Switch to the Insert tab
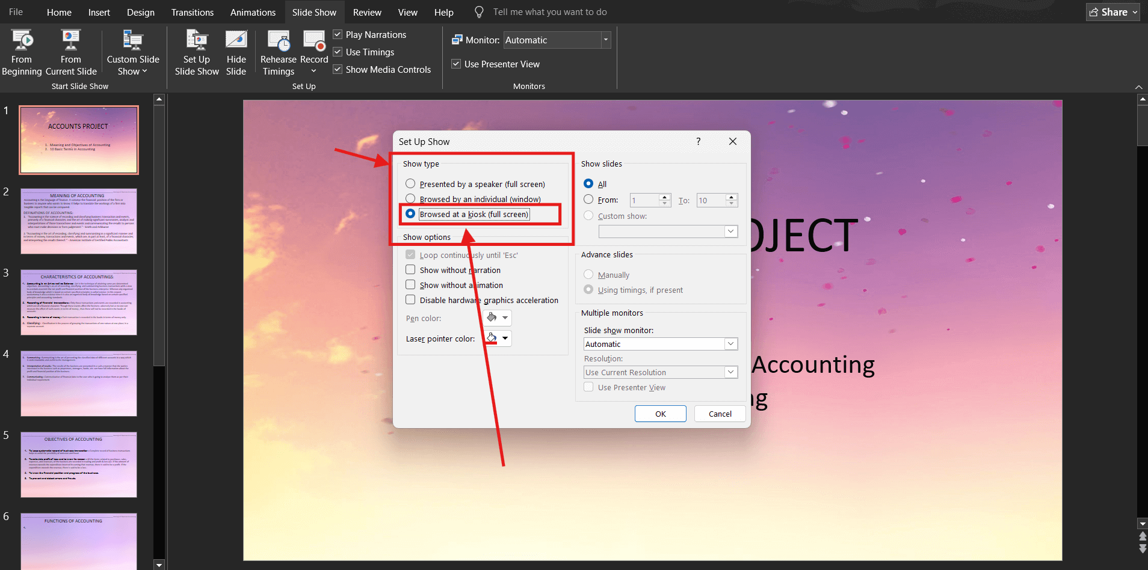Screen dimensions: 1148x570 point(99,12)
